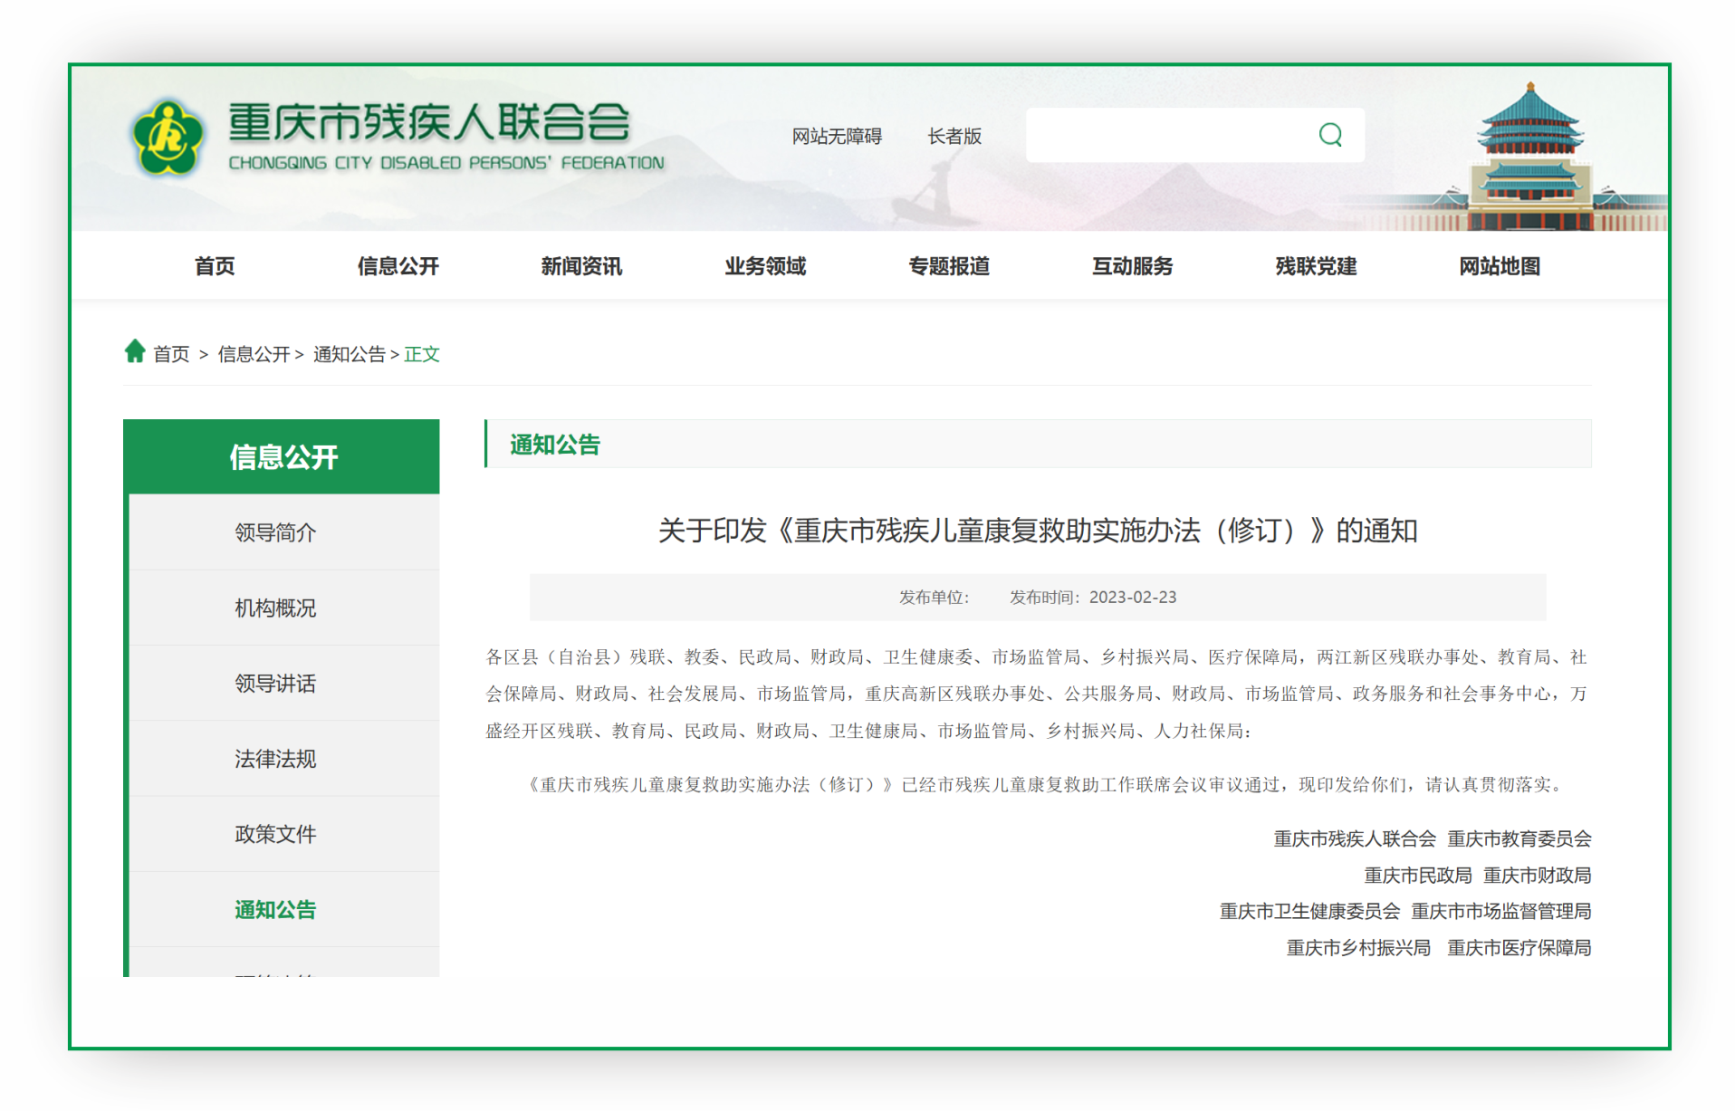
Task: Open 网站无障碍 accessibility link
Action: point(836,137)
